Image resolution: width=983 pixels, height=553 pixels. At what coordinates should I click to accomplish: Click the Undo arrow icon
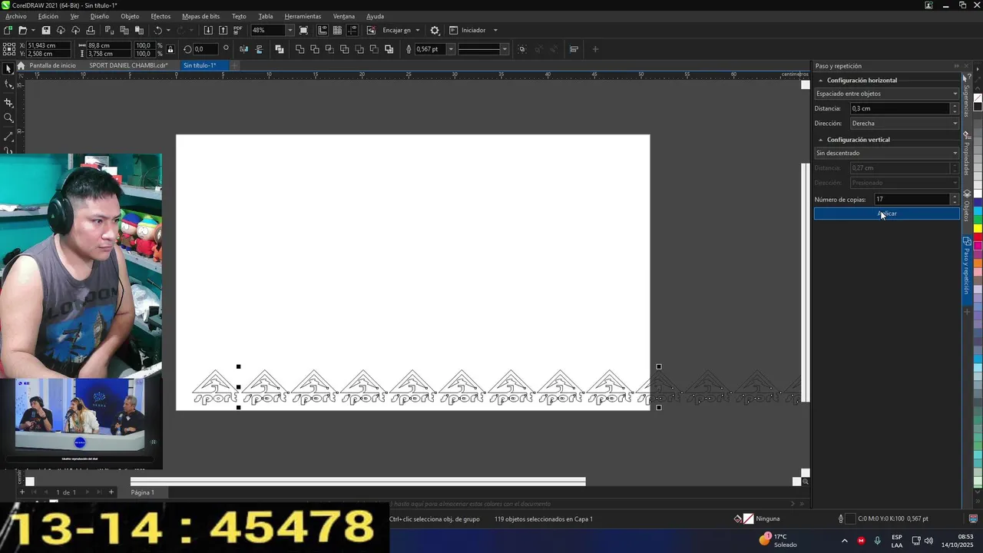pos(158,30)
